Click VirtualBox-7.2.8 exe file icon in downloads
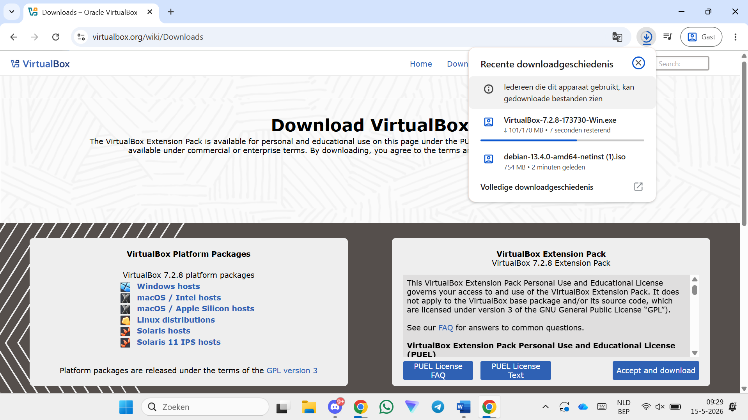The height and width of the screenshot is (420, 748). (x=488, y=122)
